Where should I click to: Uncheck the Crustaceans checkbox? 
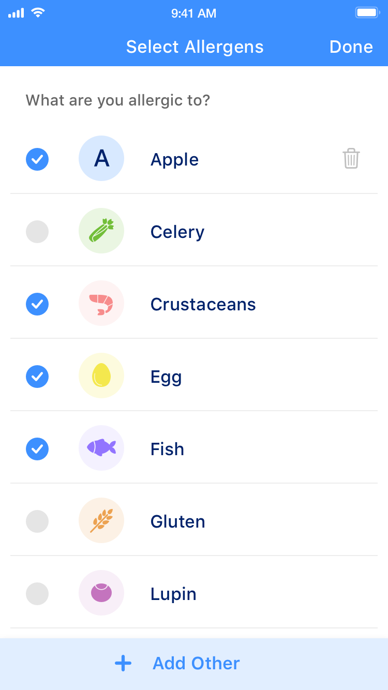[x=37, y=304]
